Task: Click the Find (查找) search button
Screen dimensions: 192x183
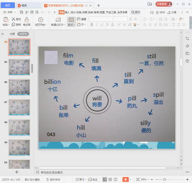Action: [x=135, y=12]
